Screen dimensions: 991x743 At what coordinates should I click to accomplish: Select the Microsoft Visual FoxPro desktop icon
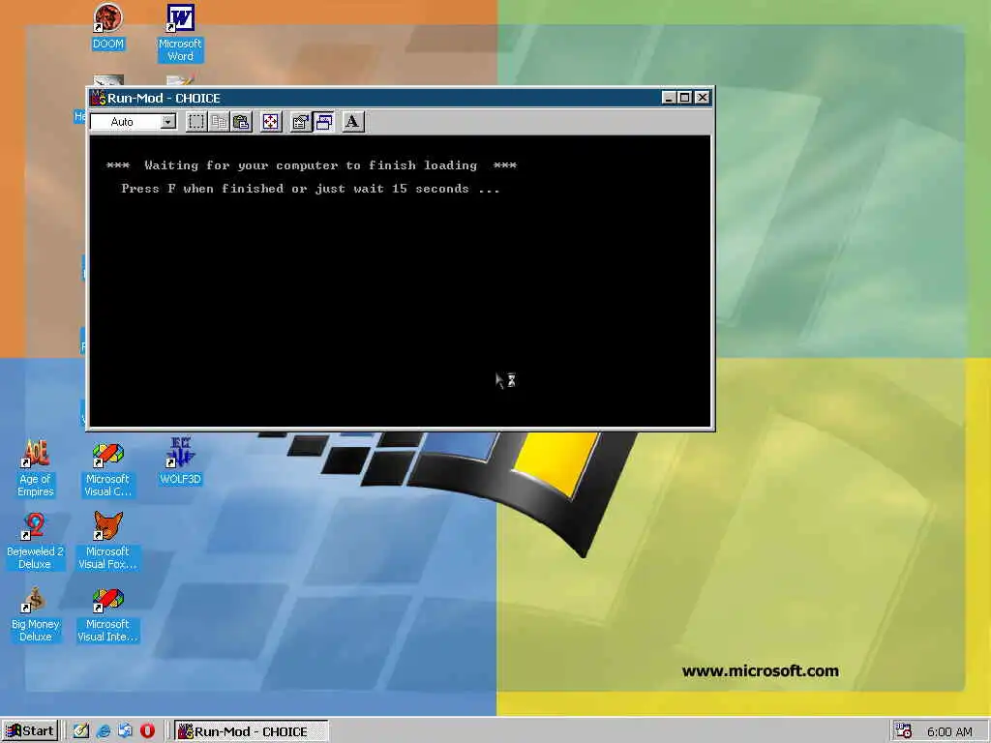coord(108,542)
